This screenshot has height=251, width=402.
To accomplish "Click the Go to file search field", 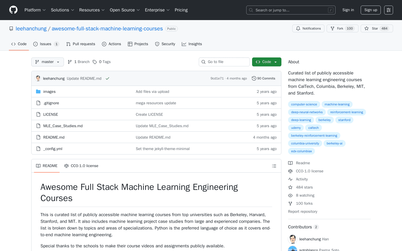I will pos(224,62).
